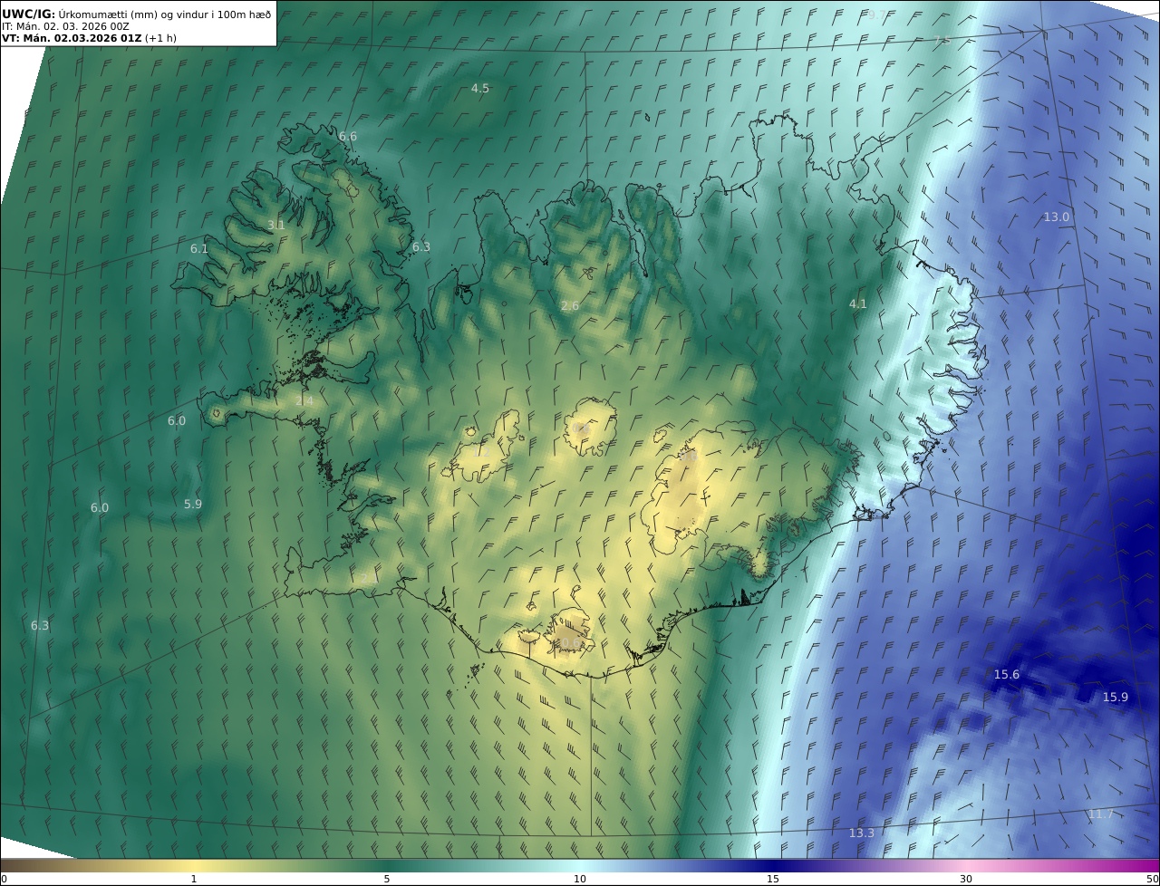
Task: Click the 15.9 value label on the map
Action: pyautogui.click(x=1116, y=697)
